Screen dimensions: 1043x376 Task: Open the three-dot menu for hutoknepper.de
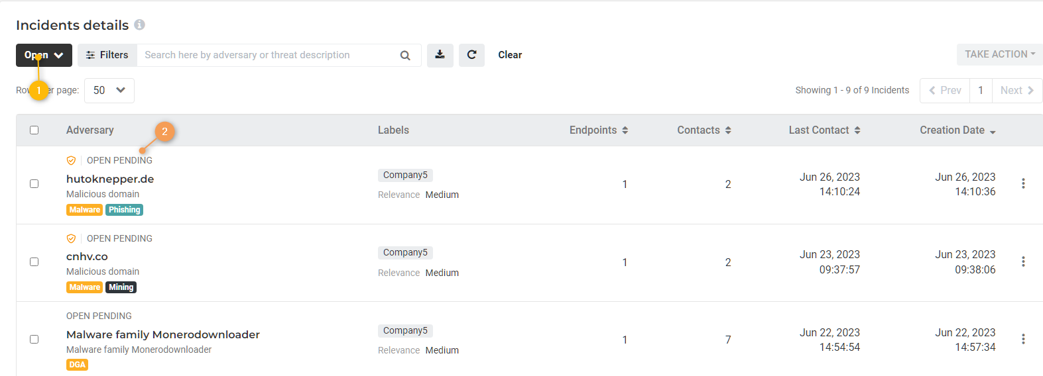1023,183
